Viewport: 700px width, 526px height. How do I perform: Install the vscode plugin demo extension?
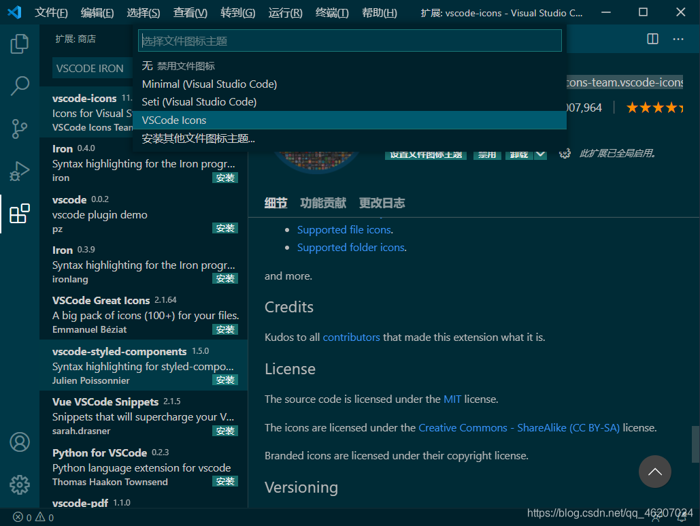coord(225,228)
